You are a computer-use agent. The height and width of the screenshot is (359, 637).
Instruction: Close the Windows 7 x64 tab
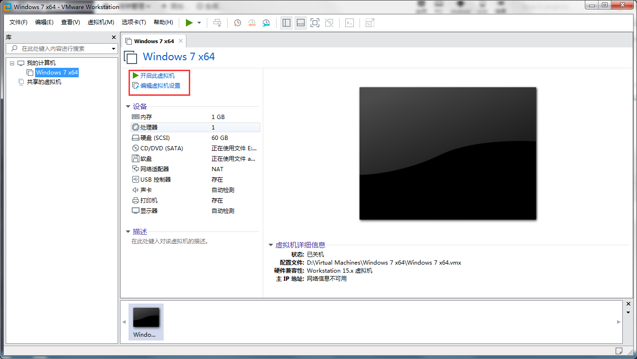pyautogui.click(x=180, y=41)
